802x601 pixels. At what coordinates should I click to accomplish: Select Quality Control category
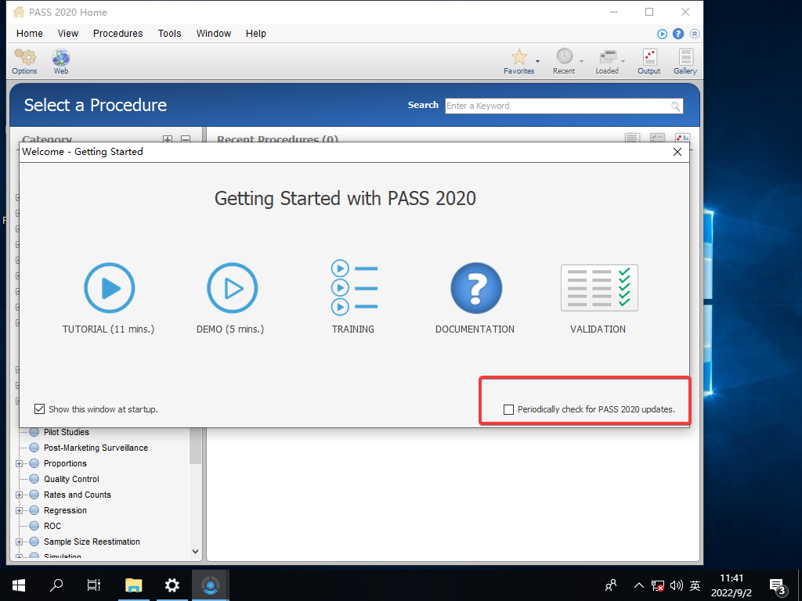[71, 479]
